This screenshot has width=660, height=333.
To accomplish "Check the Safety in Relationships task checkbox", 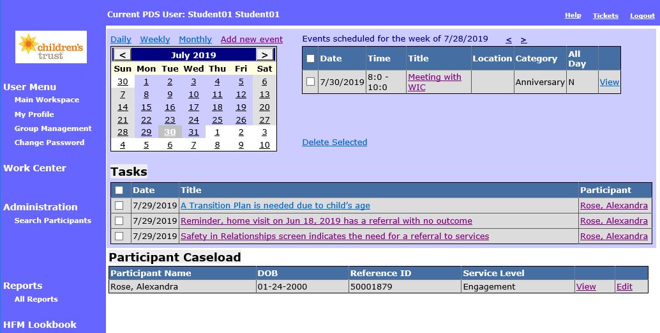I will [119, 236].
